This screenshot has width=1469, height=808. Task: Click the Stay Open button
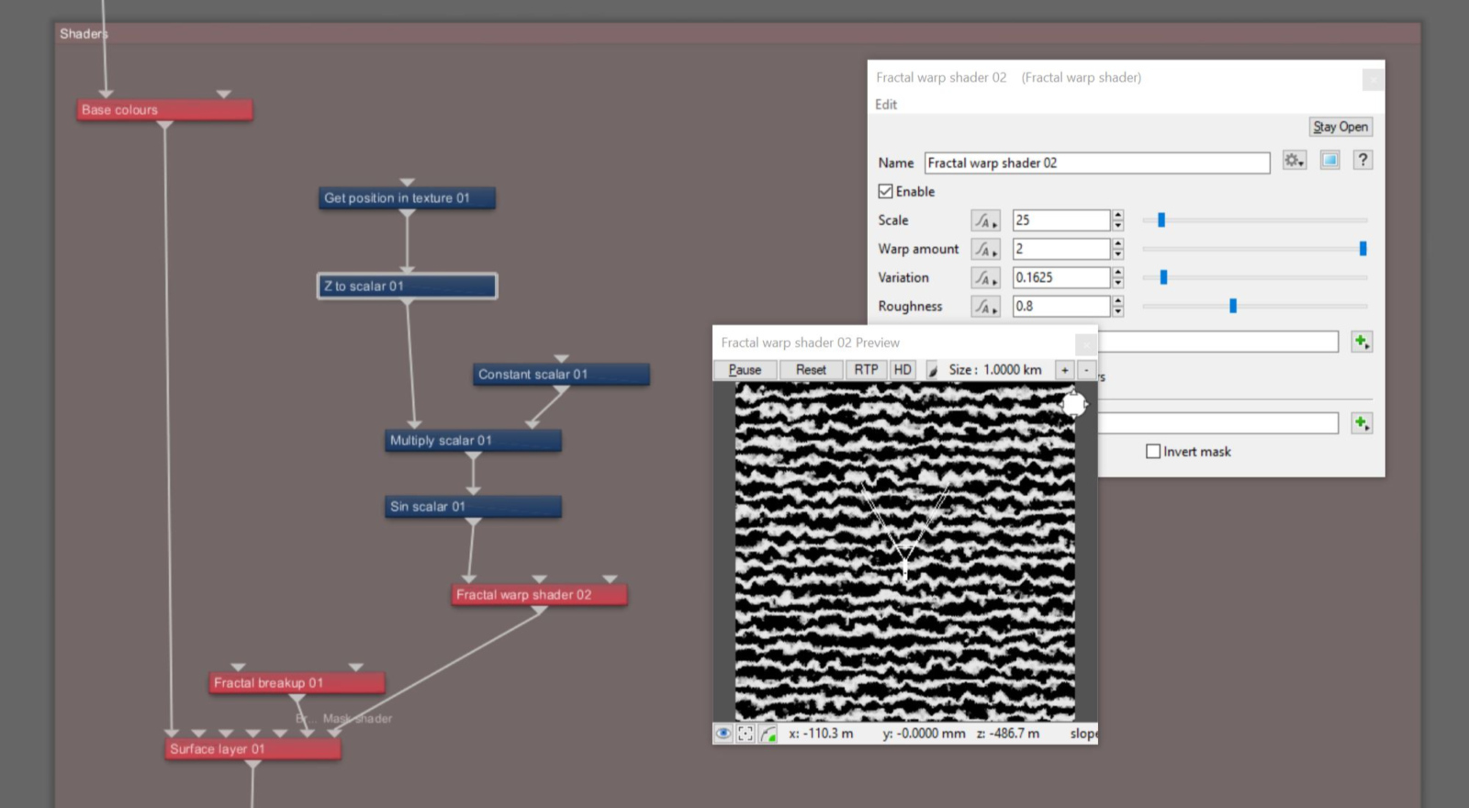1340,127
